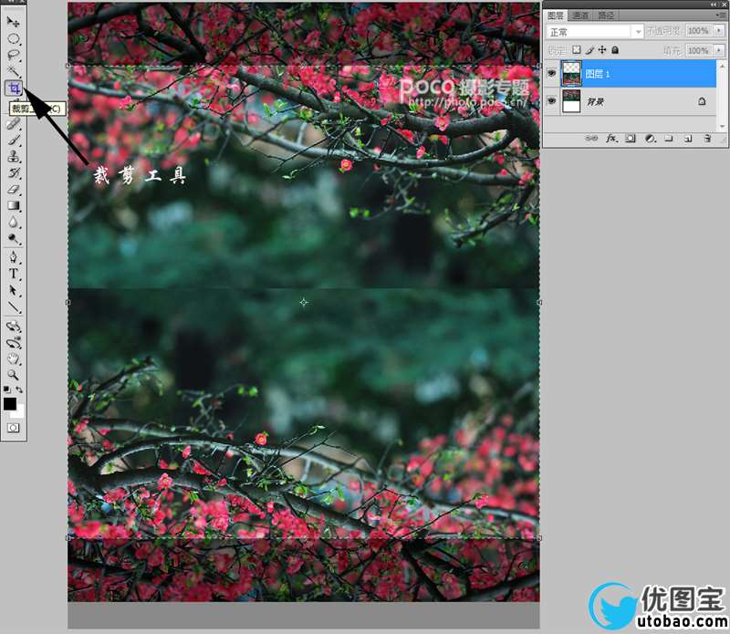Open the fx layer style menu

(x=611, y=139)
